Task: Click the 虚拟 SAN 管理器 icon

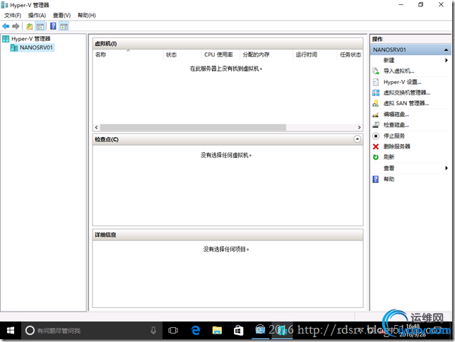Action: point(376,103)
